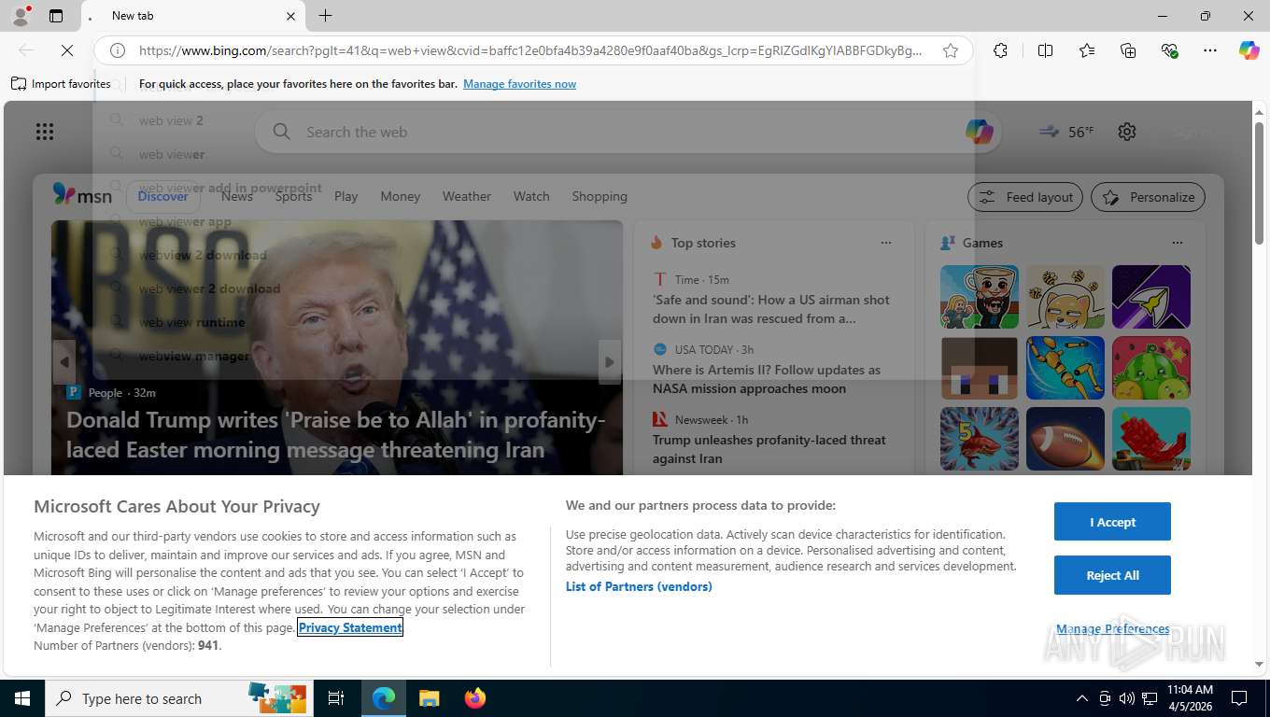Open the apps grid launcher
Viewport: 1270px width, 717px height.
45,132
